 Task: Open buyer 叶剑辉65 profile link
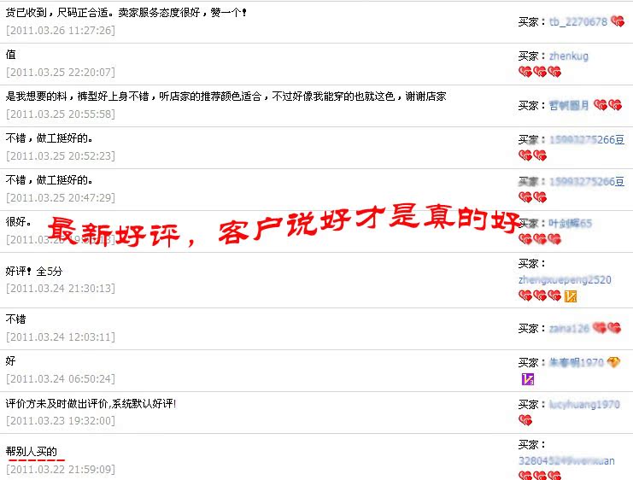[570, 223]
